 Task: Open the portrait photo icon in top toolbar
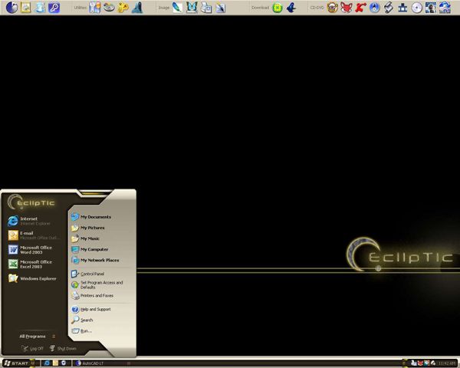tap(431, 8)
